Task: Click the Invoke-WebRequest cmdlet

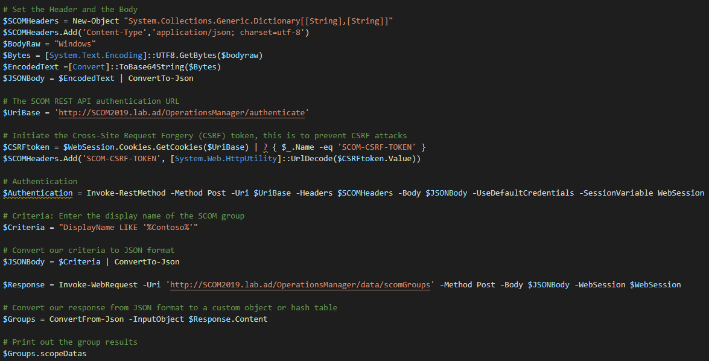Action: pos(98,284)
